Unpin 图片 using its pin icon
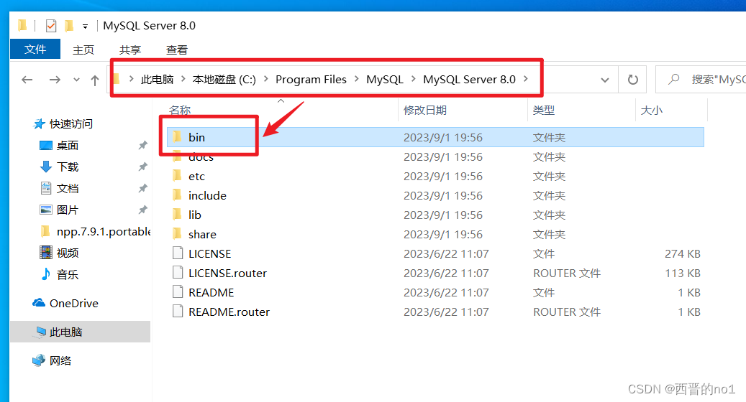The height and width of the screenshot is (402, 746). (x=142, y=210)
